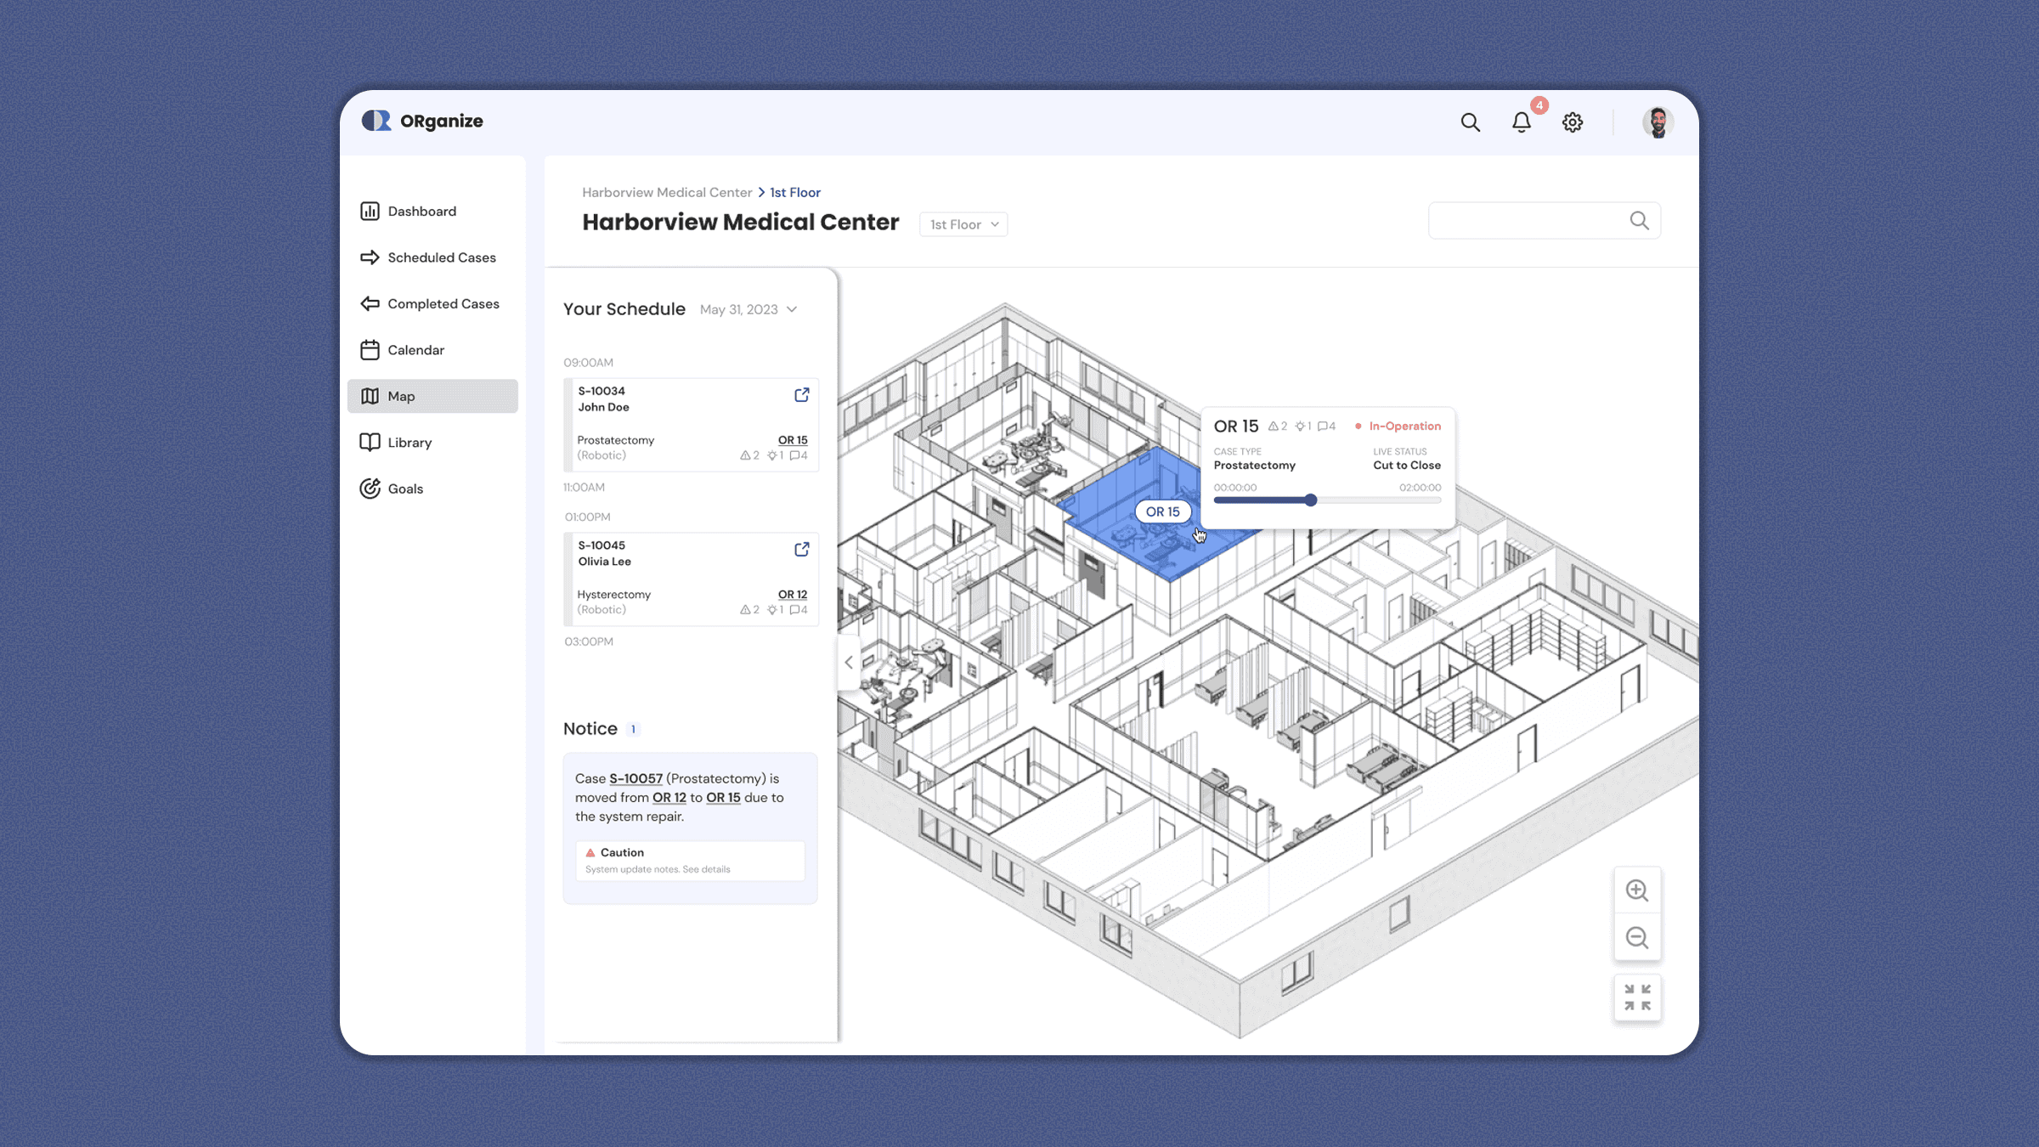The width and height of the screenshot is (2039, 1147).
Task: Click the warning triangle icon on OR 15 popup
Action: click(x=1274, y=426)
